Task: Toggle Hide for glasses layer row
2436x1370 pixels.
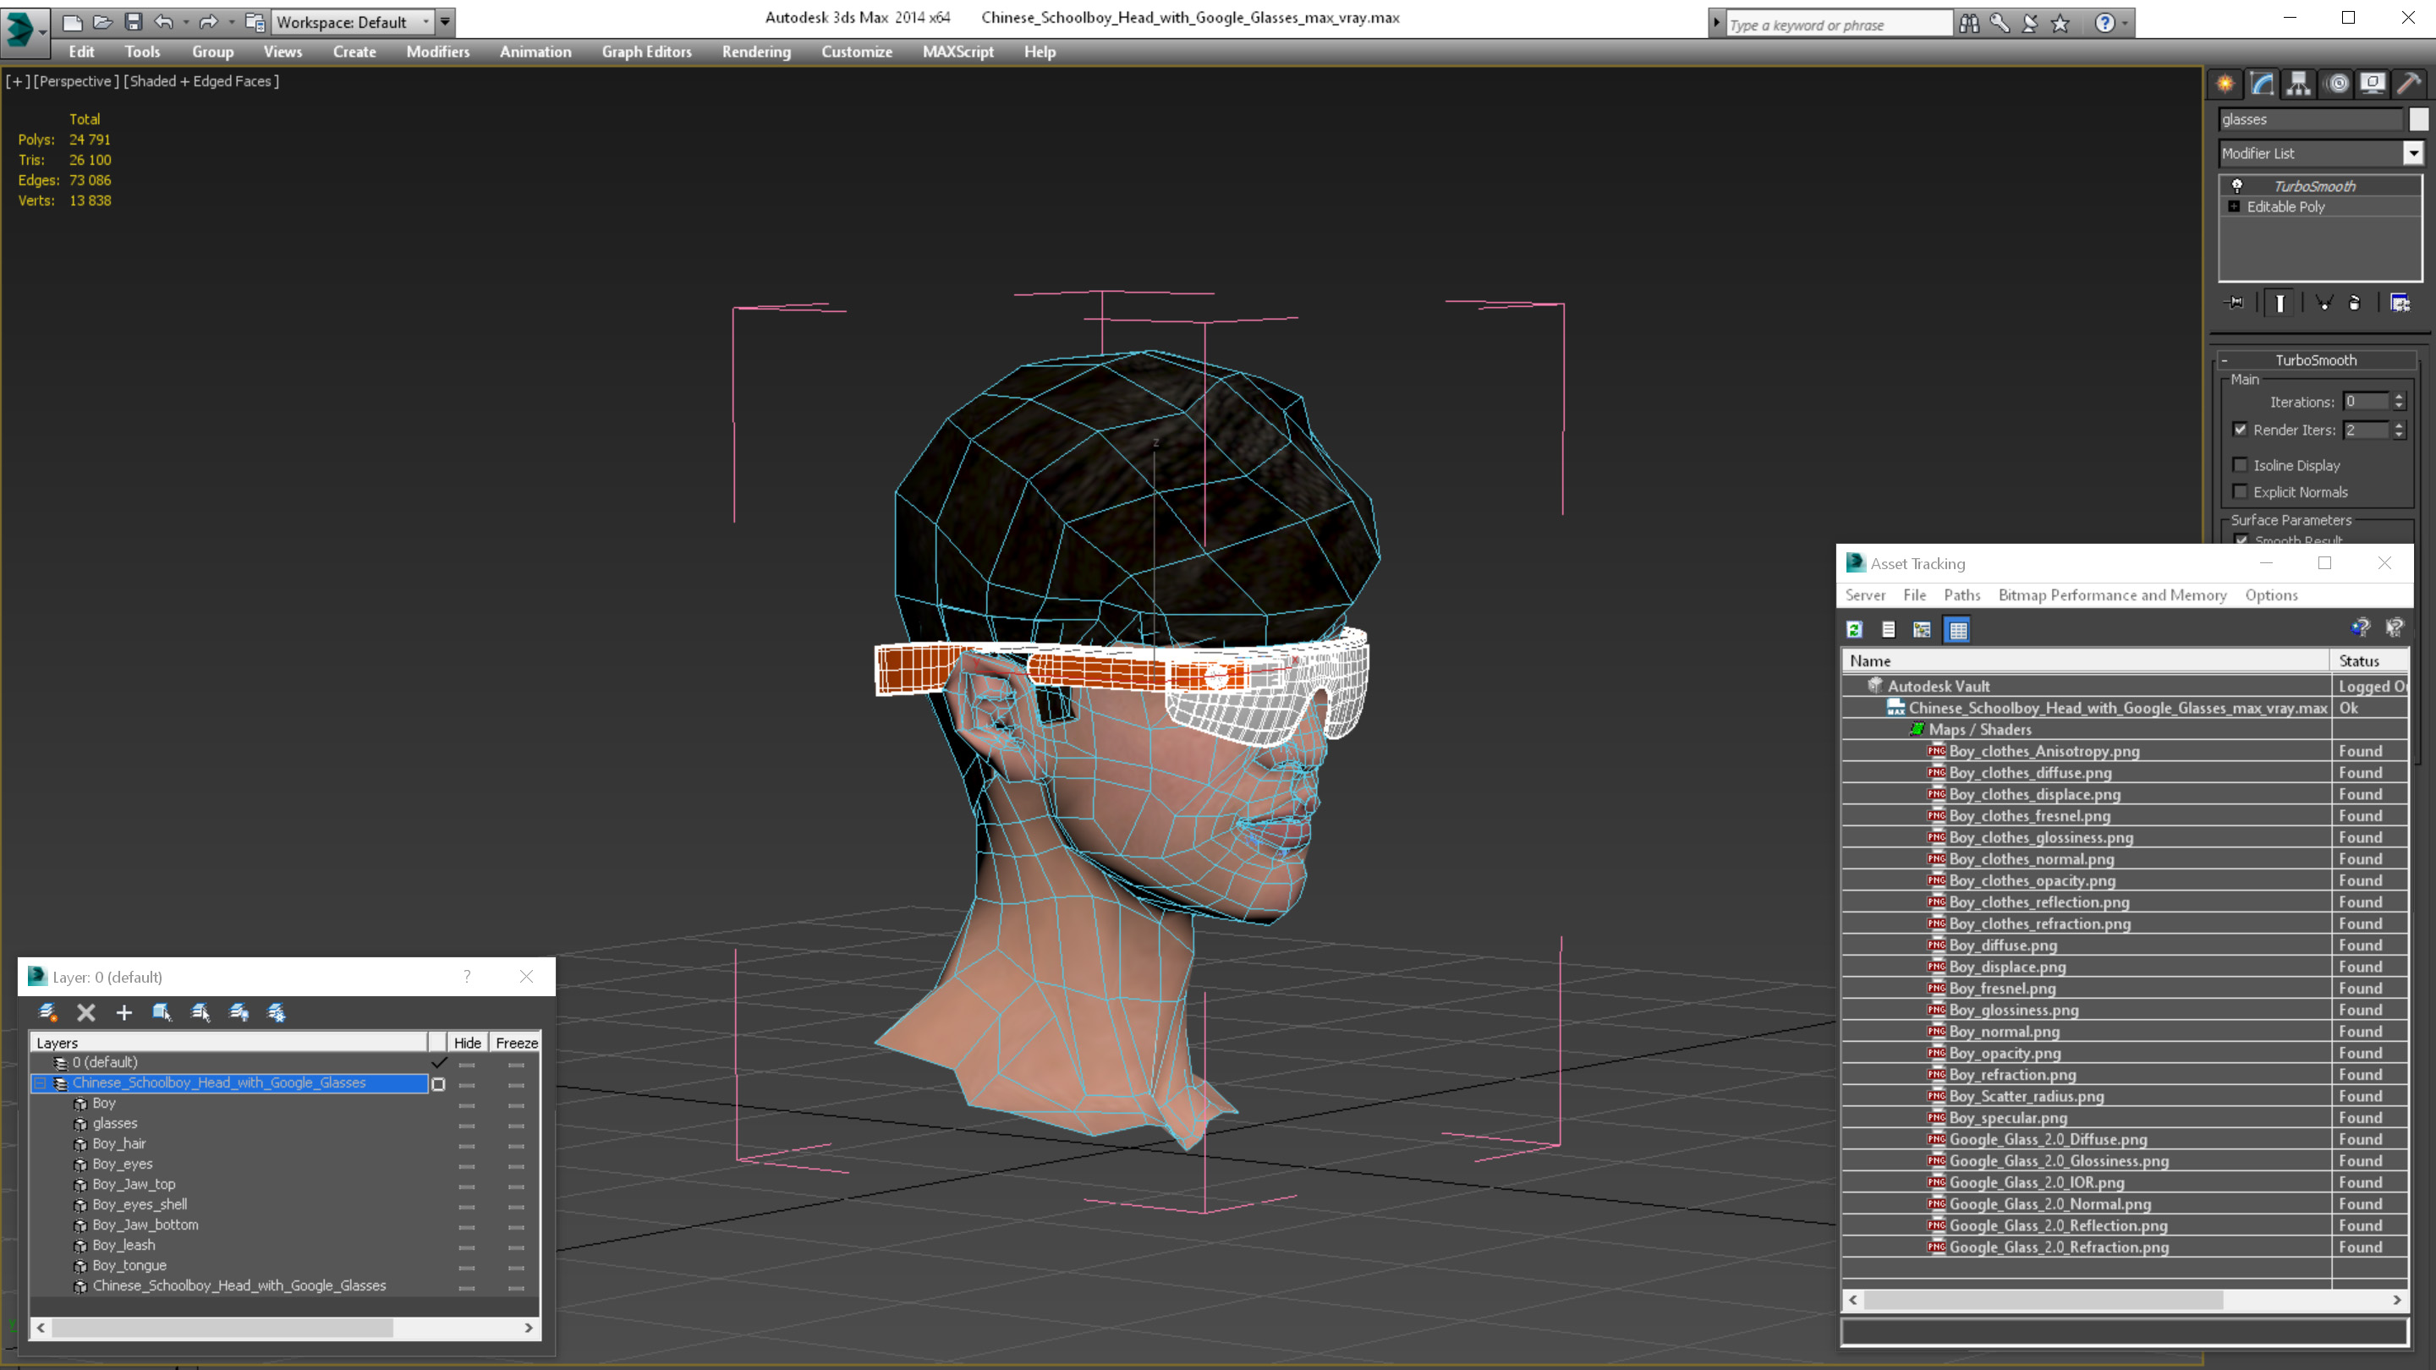Action: pos(466,1125)
